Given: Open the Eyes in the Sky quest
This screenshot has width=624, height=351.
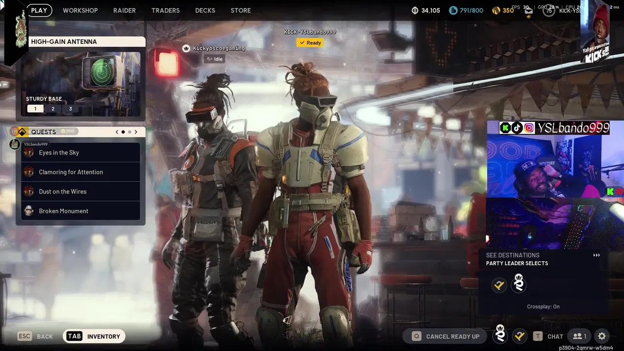Looking at the screenshot, I should click(x=80, y=153).
